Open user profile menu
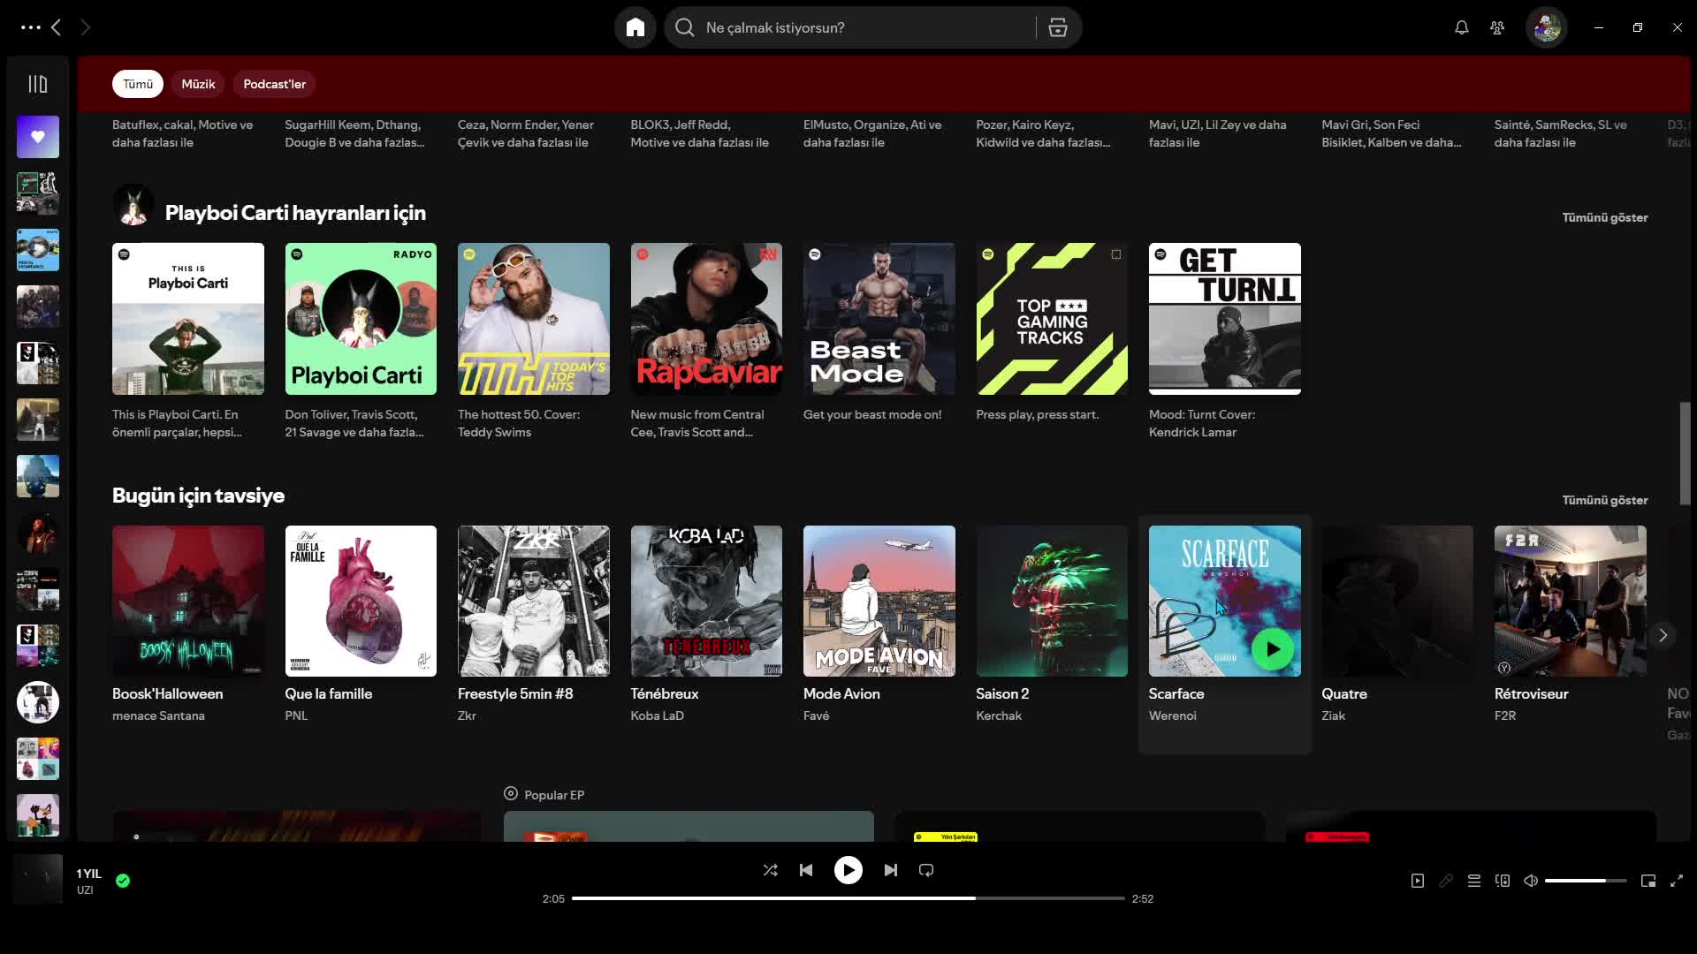 point(1547,27)
